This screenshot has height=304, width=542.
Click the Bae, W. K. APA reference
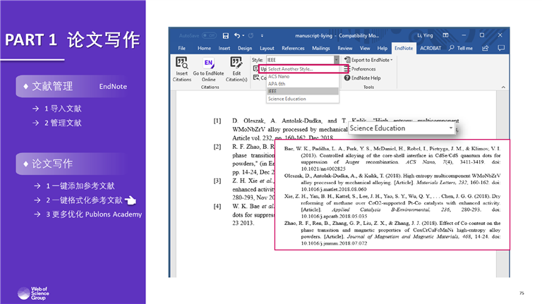(392, 159)
